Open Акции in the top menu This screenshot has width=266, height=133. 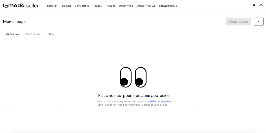[x=111, y=6]
